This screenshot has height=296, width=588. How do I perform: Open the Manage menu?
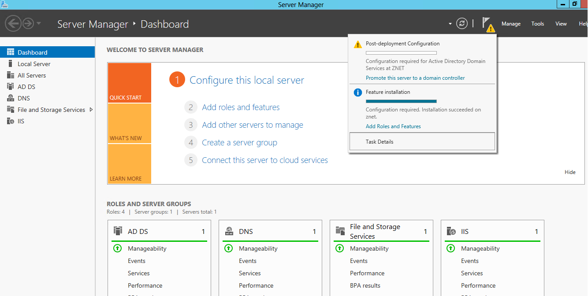[x=511, y=24]
